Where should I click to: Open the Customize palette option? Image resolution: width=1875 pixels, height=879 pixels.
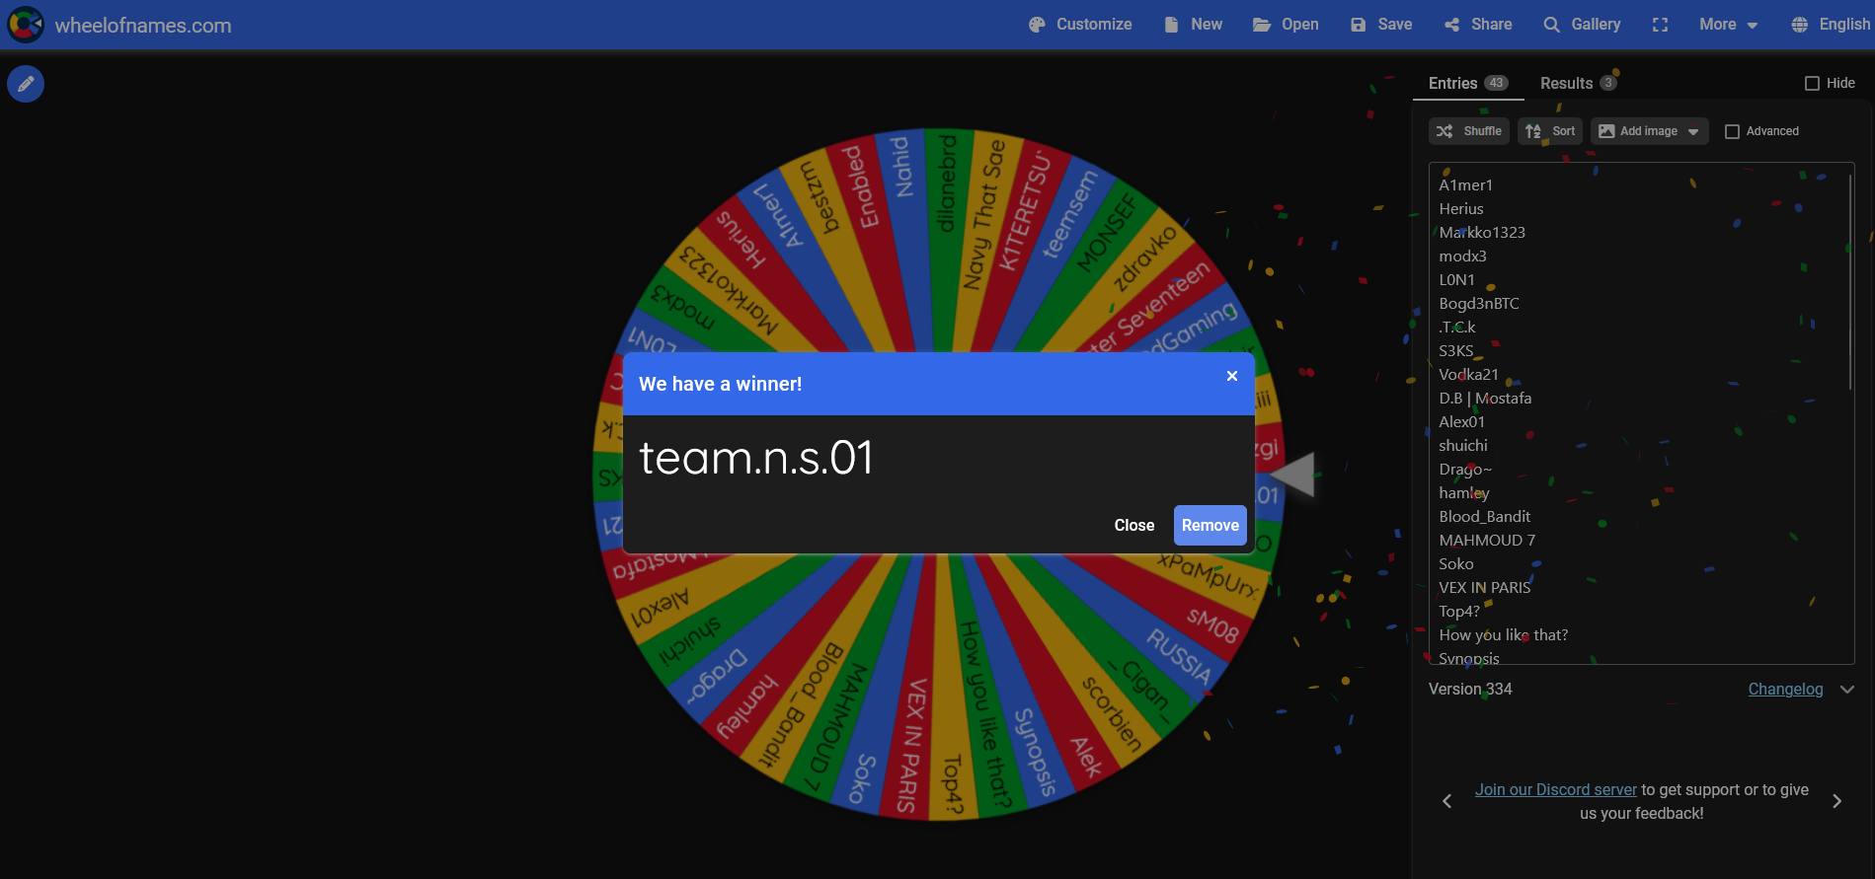(1080, 25)
